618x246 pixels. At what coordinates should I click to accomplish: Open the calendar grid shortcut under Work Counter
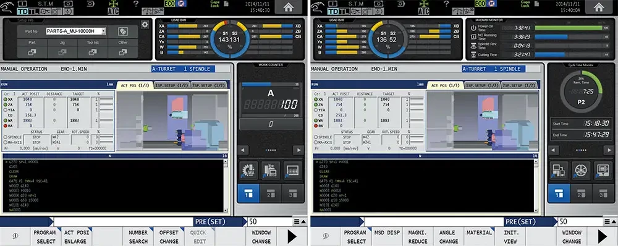293,171
